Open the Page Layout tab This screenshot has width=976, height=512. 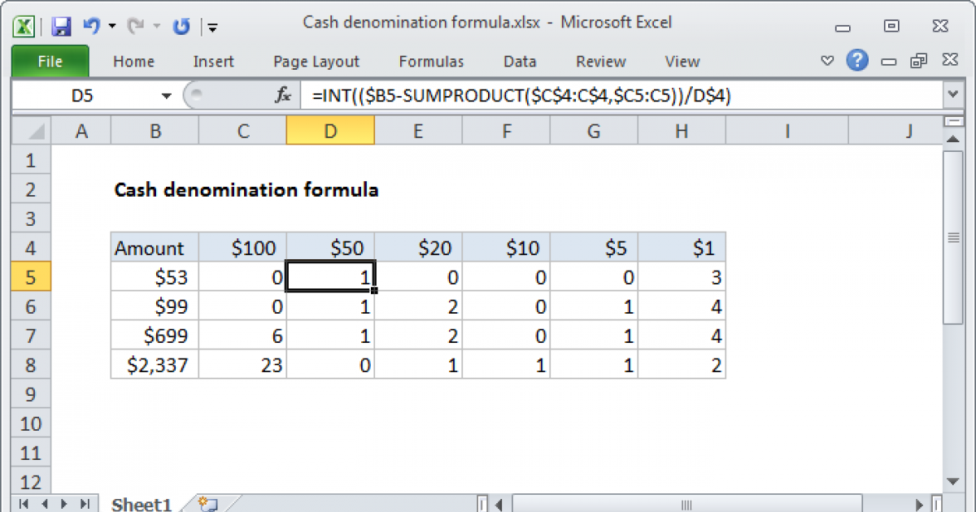click(316, 62)
